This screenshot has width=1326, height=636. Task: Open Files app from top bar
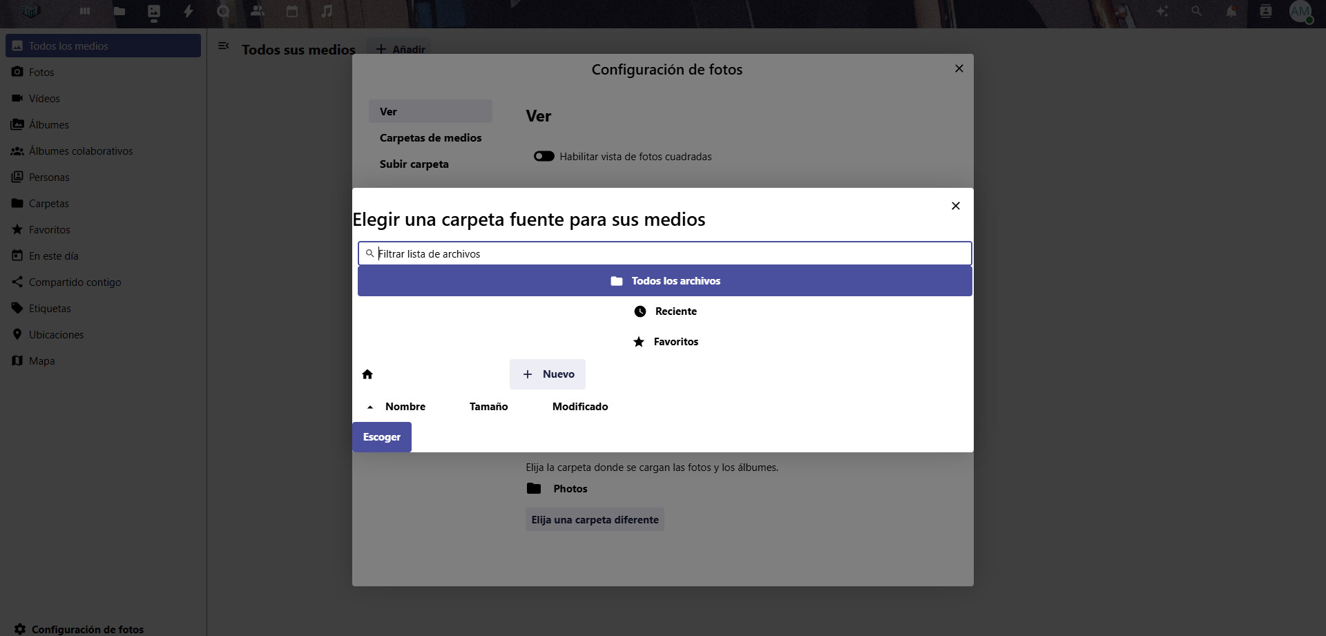119,11
